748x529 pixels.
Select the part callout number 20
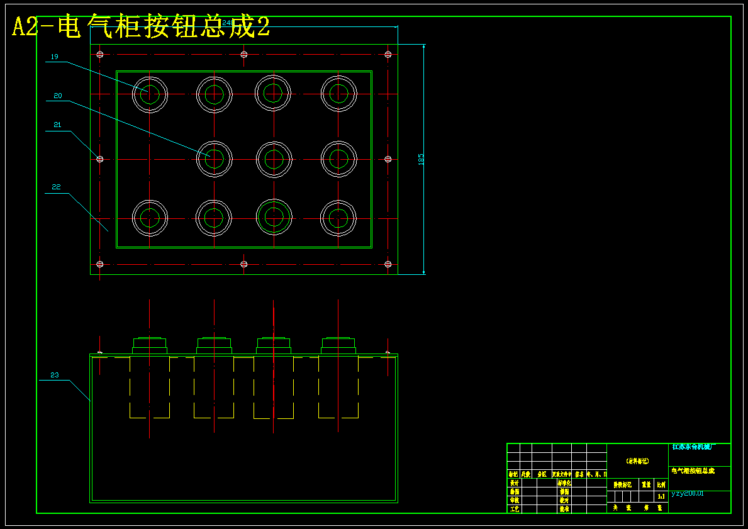point(58,96)
